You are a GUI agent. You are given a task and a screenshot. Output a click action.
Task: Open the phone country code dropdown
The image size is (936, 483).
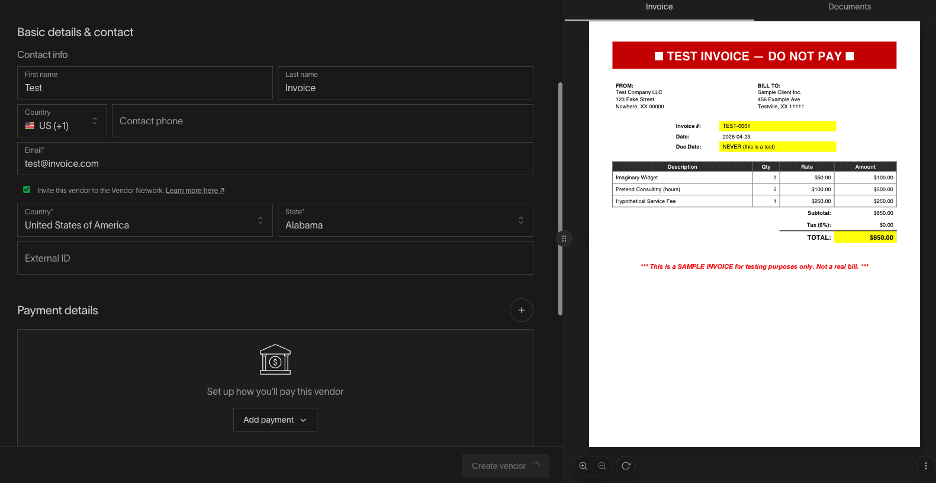(62, 121)
